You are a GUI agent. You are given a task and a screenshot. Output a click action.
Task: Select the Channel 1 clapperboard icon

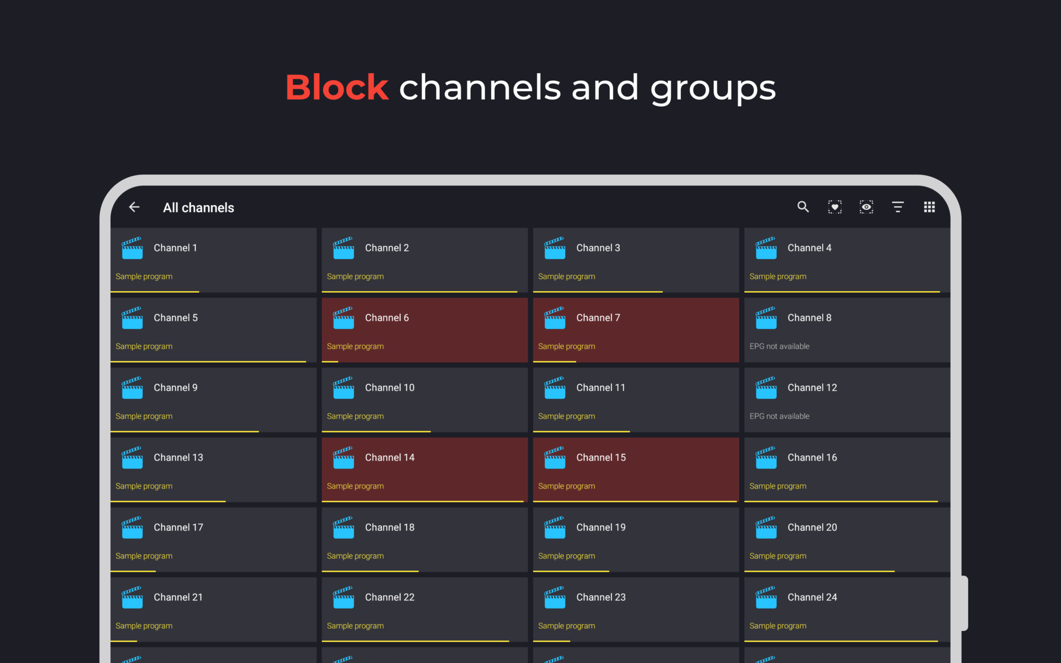[132, 248]
